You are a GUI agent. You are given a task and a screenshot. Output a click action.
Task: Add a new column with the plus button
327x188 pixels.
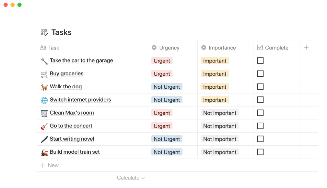tap(306, 48)
